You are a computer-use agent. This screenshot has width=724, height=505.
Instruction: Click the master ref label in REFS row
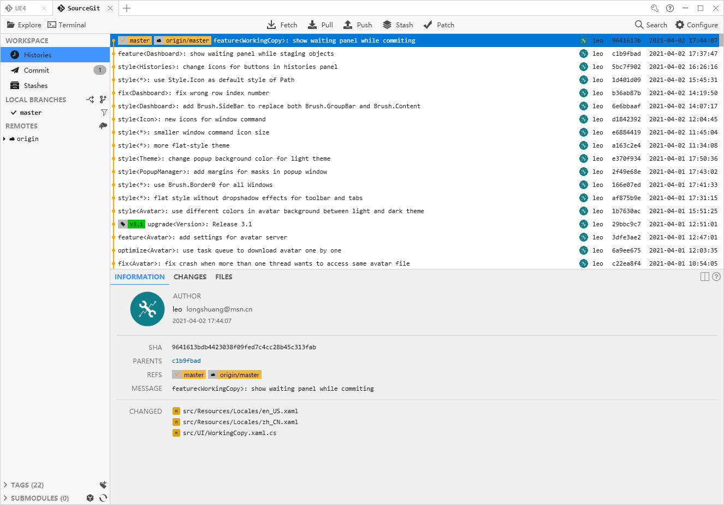pos(189,374)
